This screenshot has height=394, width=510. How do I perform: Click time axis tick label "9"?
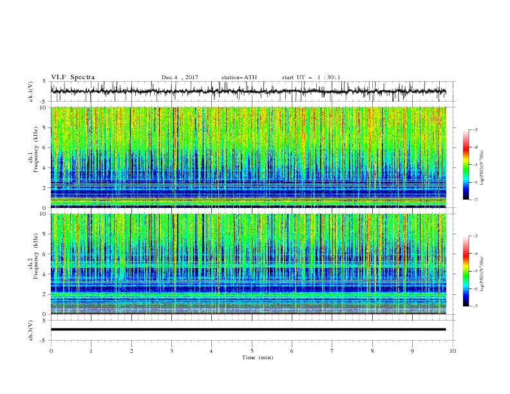point(412,351)
